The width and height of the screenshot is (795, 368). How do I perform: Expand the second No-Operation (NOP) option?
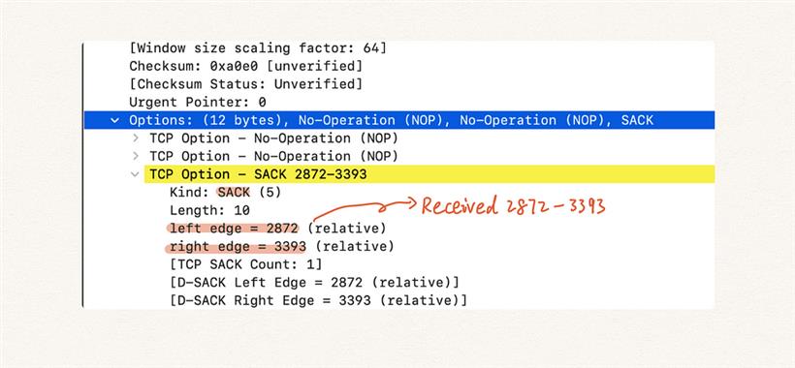click(136, 157)
